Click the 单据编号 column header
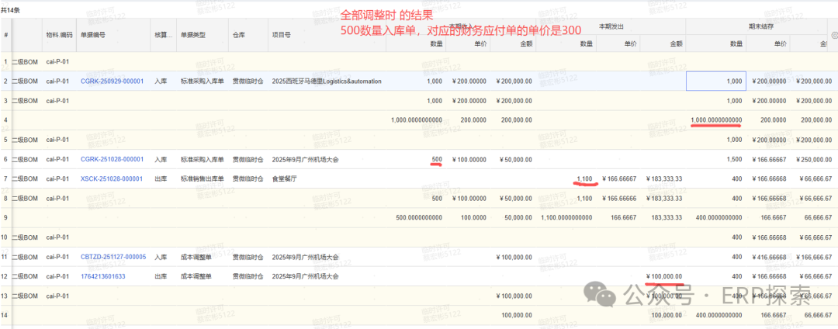838x329 pixels. pyautogui.click(x=93, y=35)
